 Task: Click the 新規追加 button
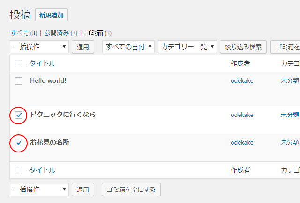pos(52,15)
